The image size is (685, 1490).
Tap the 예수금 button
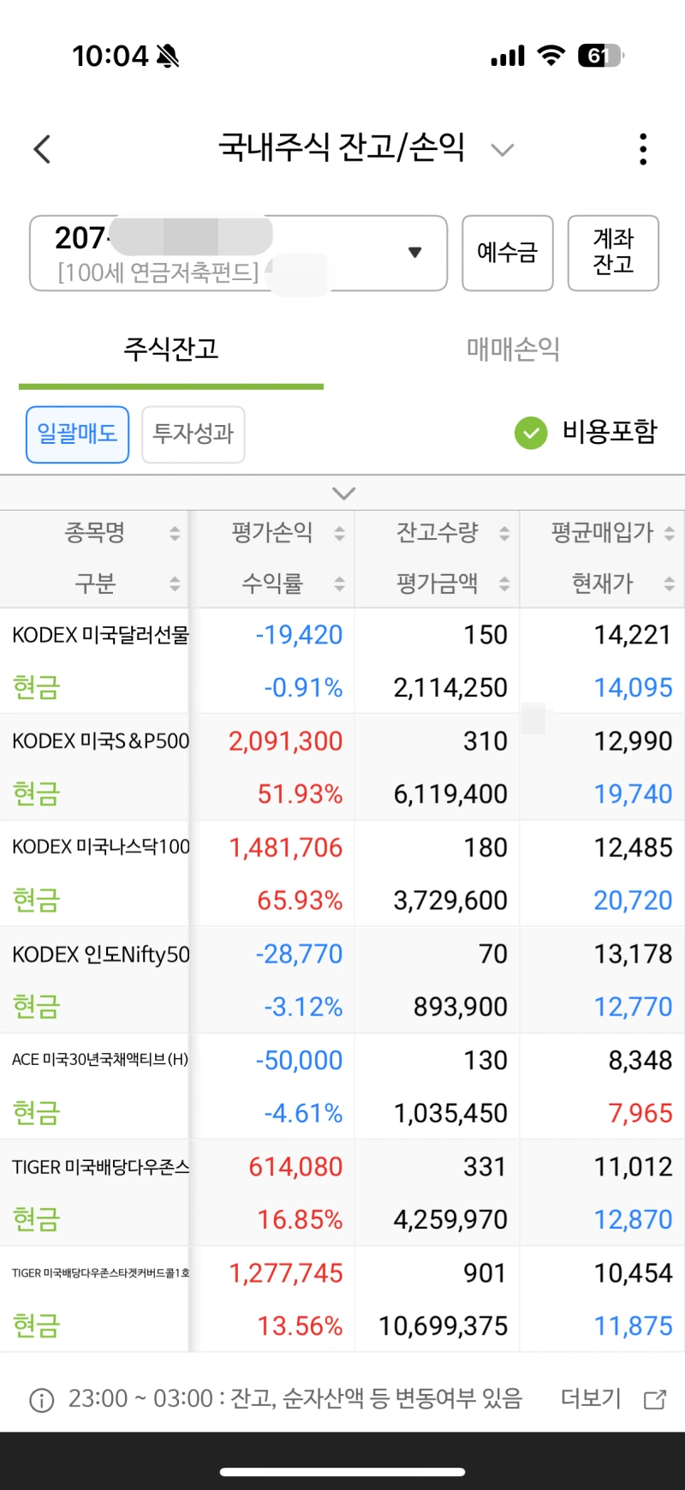point(508,253)
